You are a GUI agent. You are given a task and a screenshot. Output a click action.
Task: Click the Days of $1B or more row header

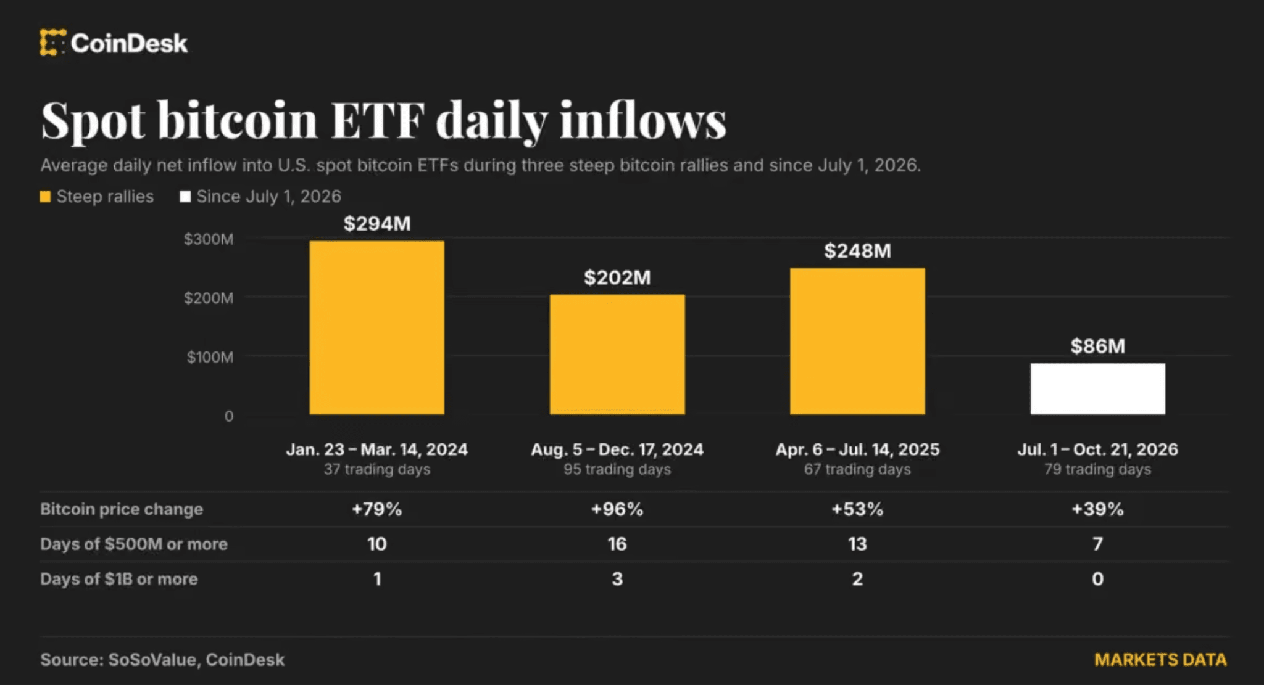[119, 580]
